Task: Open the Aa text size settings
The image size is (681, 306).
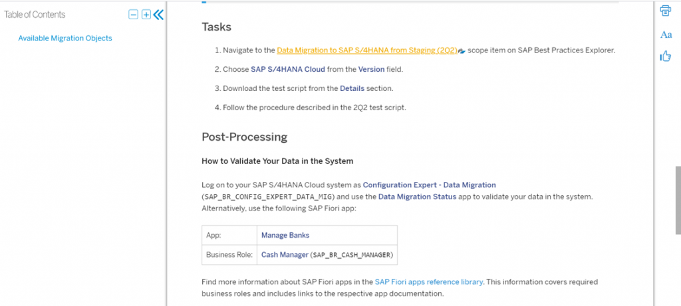Action: (666, 35)
